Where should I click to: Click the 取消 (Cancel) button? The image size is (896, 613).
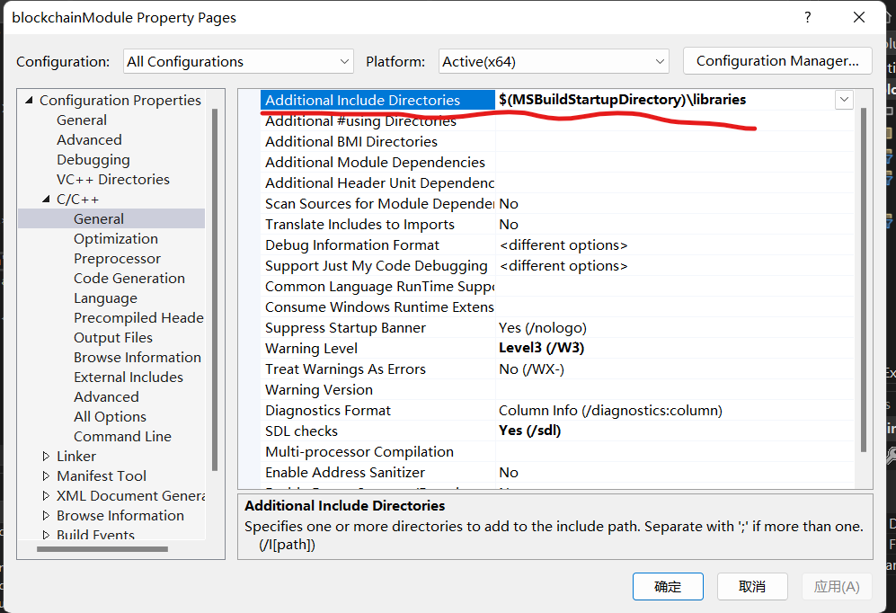[752, 586]
